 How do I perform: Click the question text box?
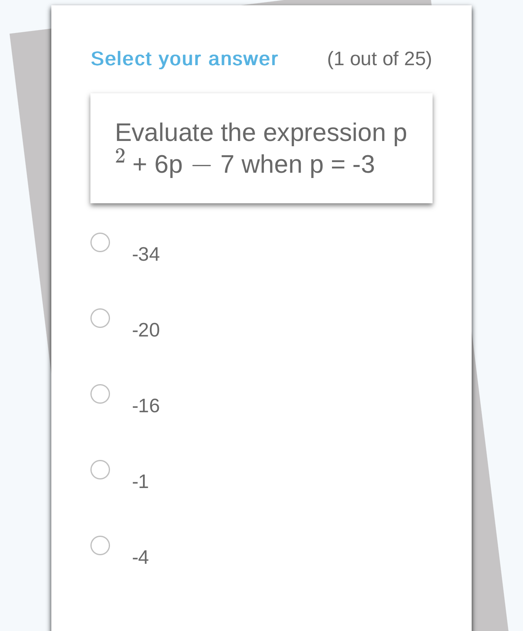tap(261, 148)
